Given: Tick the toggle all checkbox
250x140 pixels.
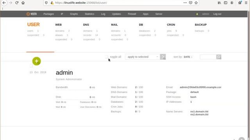Looking at the screenshot, I should (x=106, y=57).
